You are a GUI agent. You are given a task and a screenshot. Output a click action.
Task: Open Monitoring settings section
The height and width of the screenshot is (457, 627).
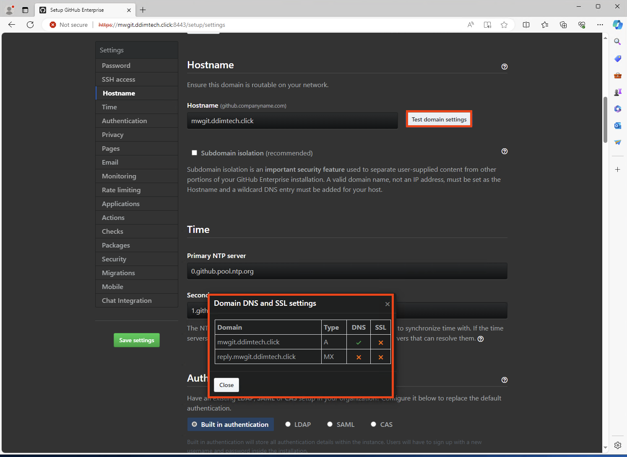click(x=137, y=176)
